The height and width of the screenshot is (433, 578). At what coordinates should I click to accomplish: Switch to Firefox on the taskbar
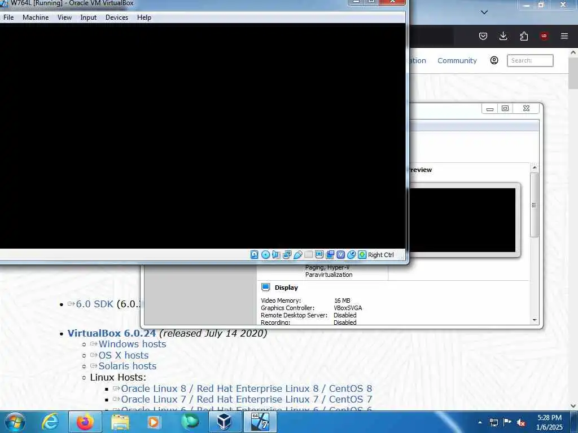click(85, 422)
